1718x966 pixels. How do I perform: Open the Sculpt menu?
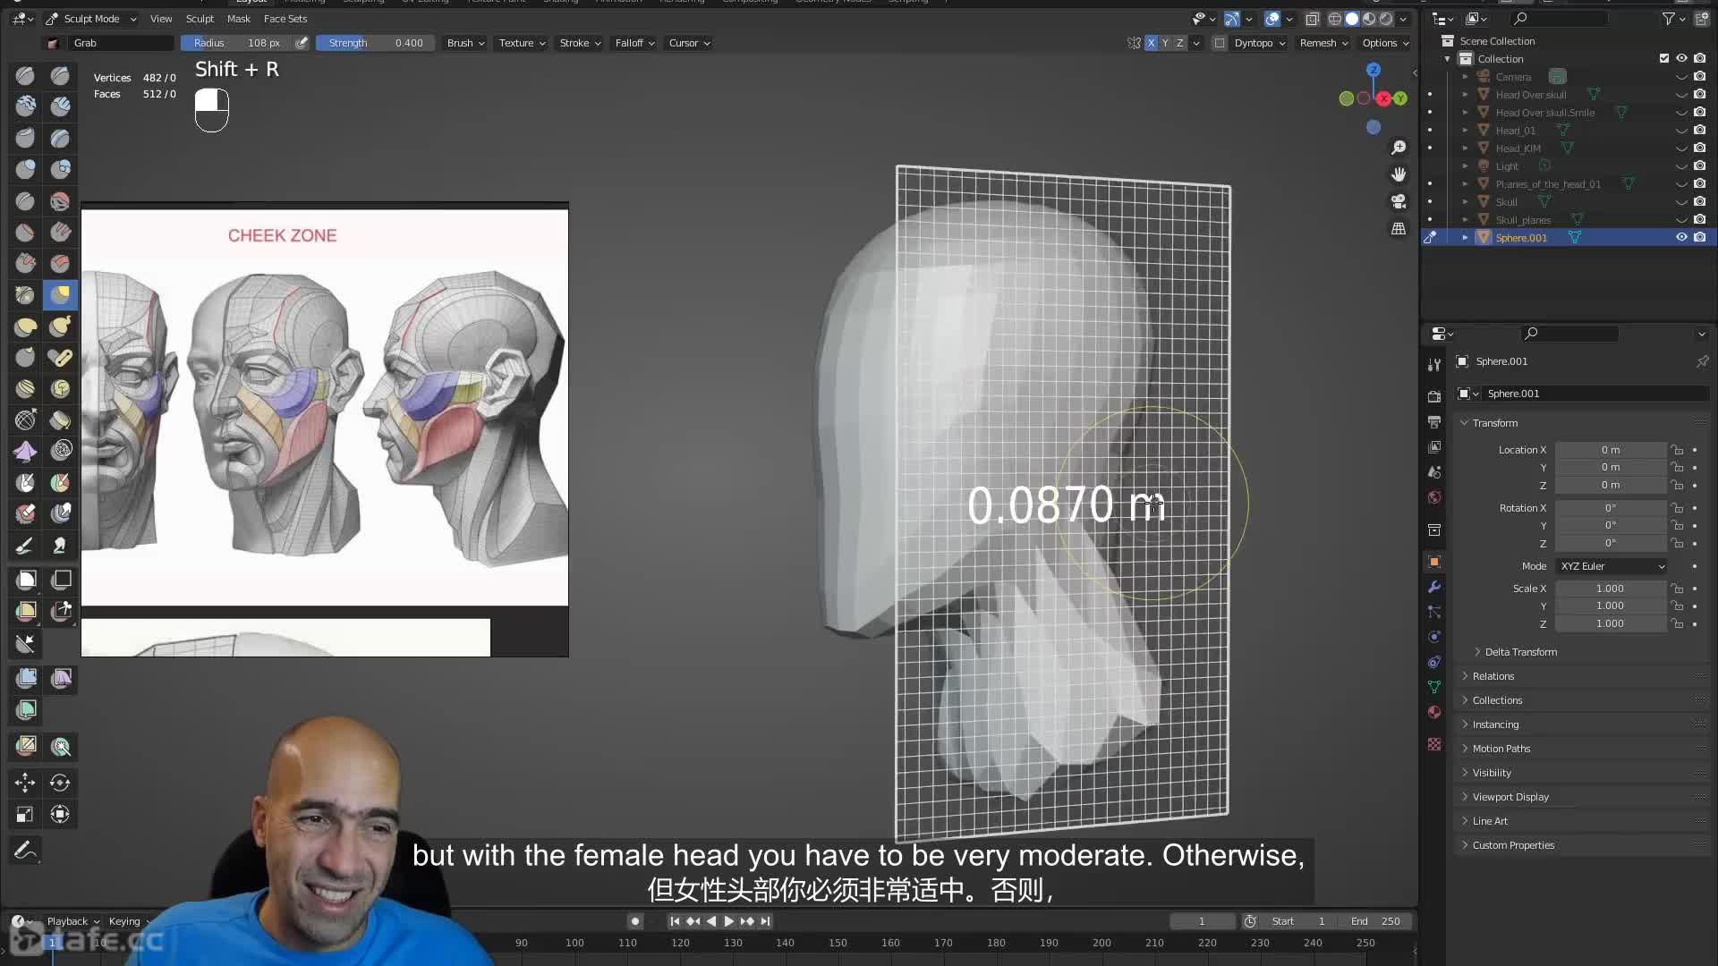click(x=200, y=19)
